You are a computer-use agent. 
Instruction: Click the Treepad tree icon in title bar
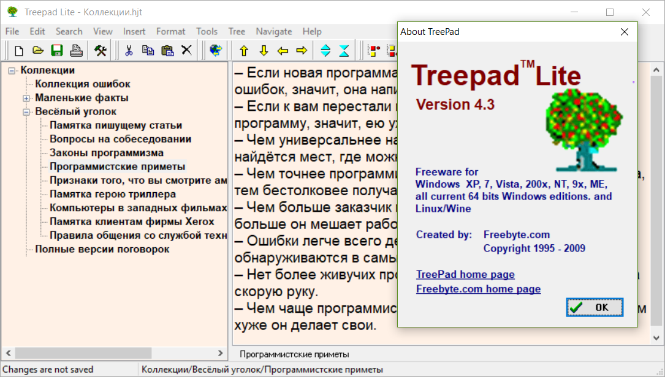(12, 12)
